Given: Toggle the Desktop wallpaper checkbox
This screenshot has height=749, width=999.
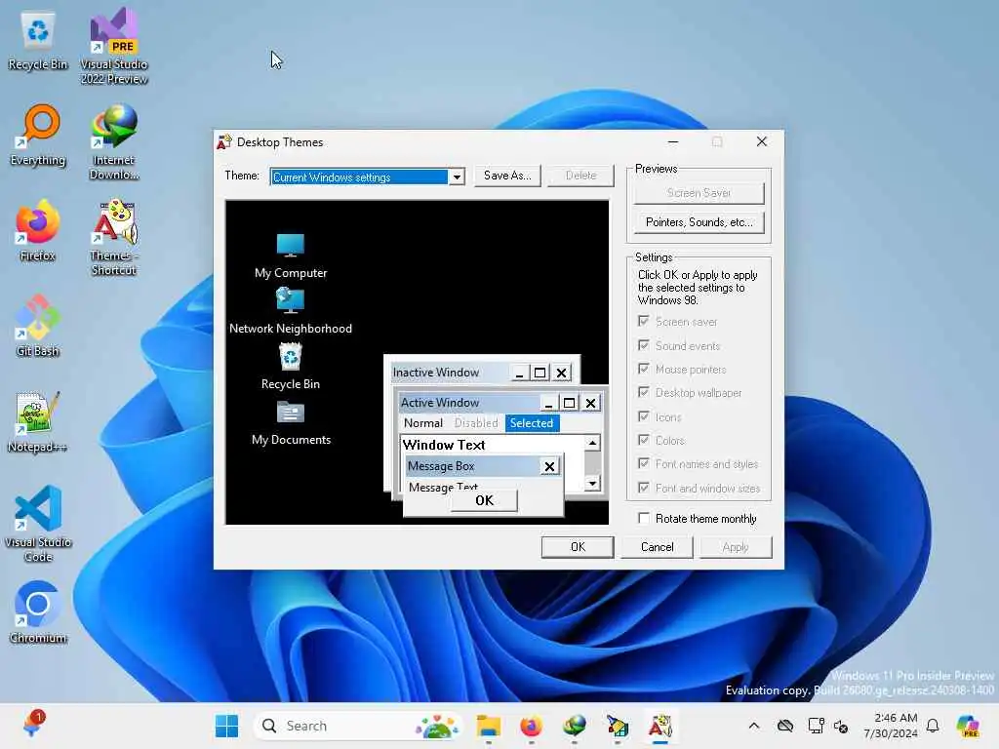Looking at the screenshot, I should coord(644,392).
